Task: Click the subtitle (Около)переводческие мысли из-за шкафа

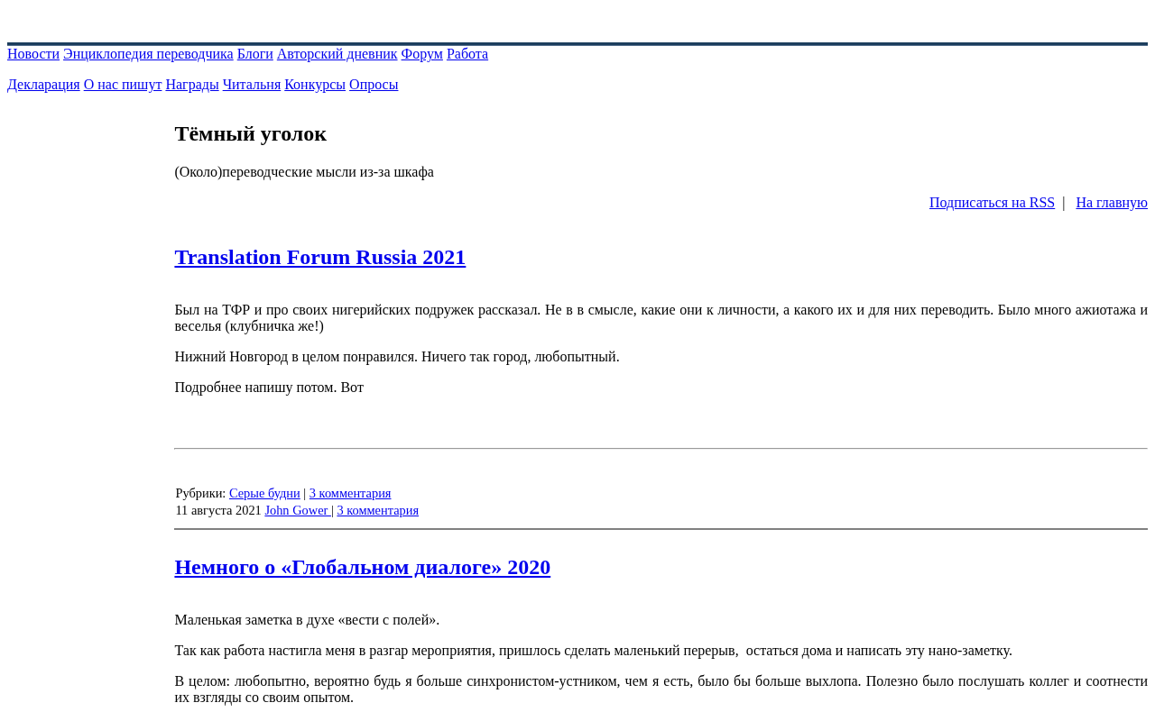Action: [x=304, y=172]
